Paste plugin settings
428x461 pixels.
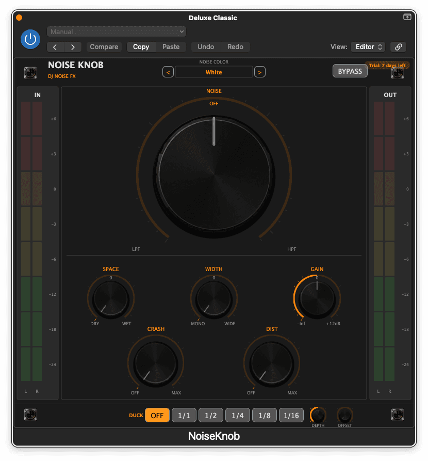[171, 47]
